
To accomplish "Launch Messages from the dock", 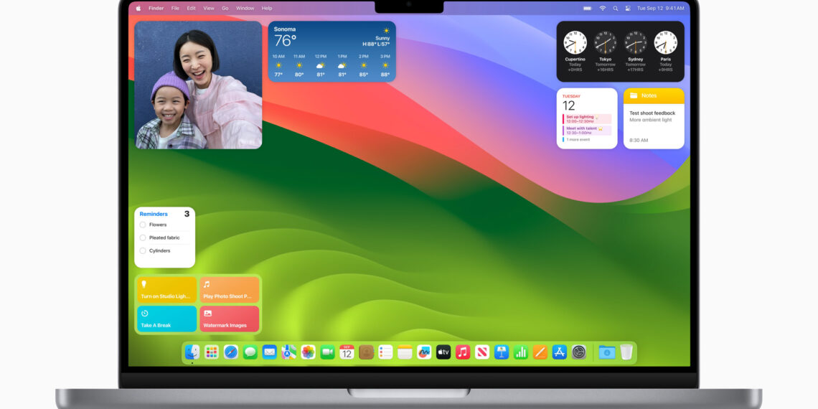I will pyautogui.click(x=250, y=352).
